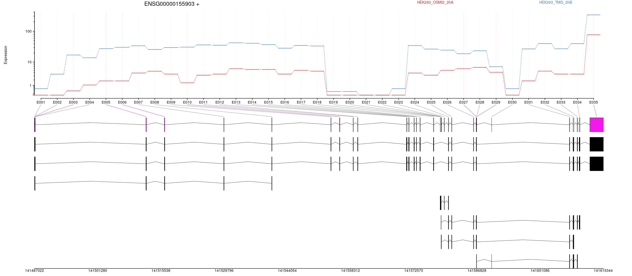632x276 pixels.
Task: Click exon label E009
Action: 171,102
